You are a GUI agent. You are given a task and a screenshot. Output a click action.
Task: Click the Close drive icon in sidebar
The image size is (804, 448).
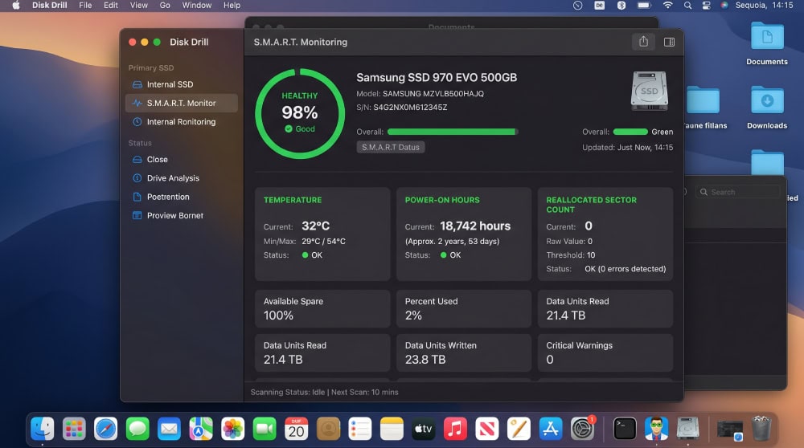pos(137,159)
